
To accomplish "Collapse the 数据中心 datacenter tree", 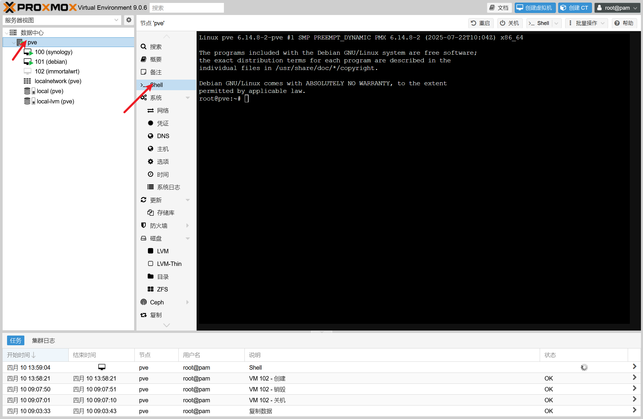I will 6,33.
